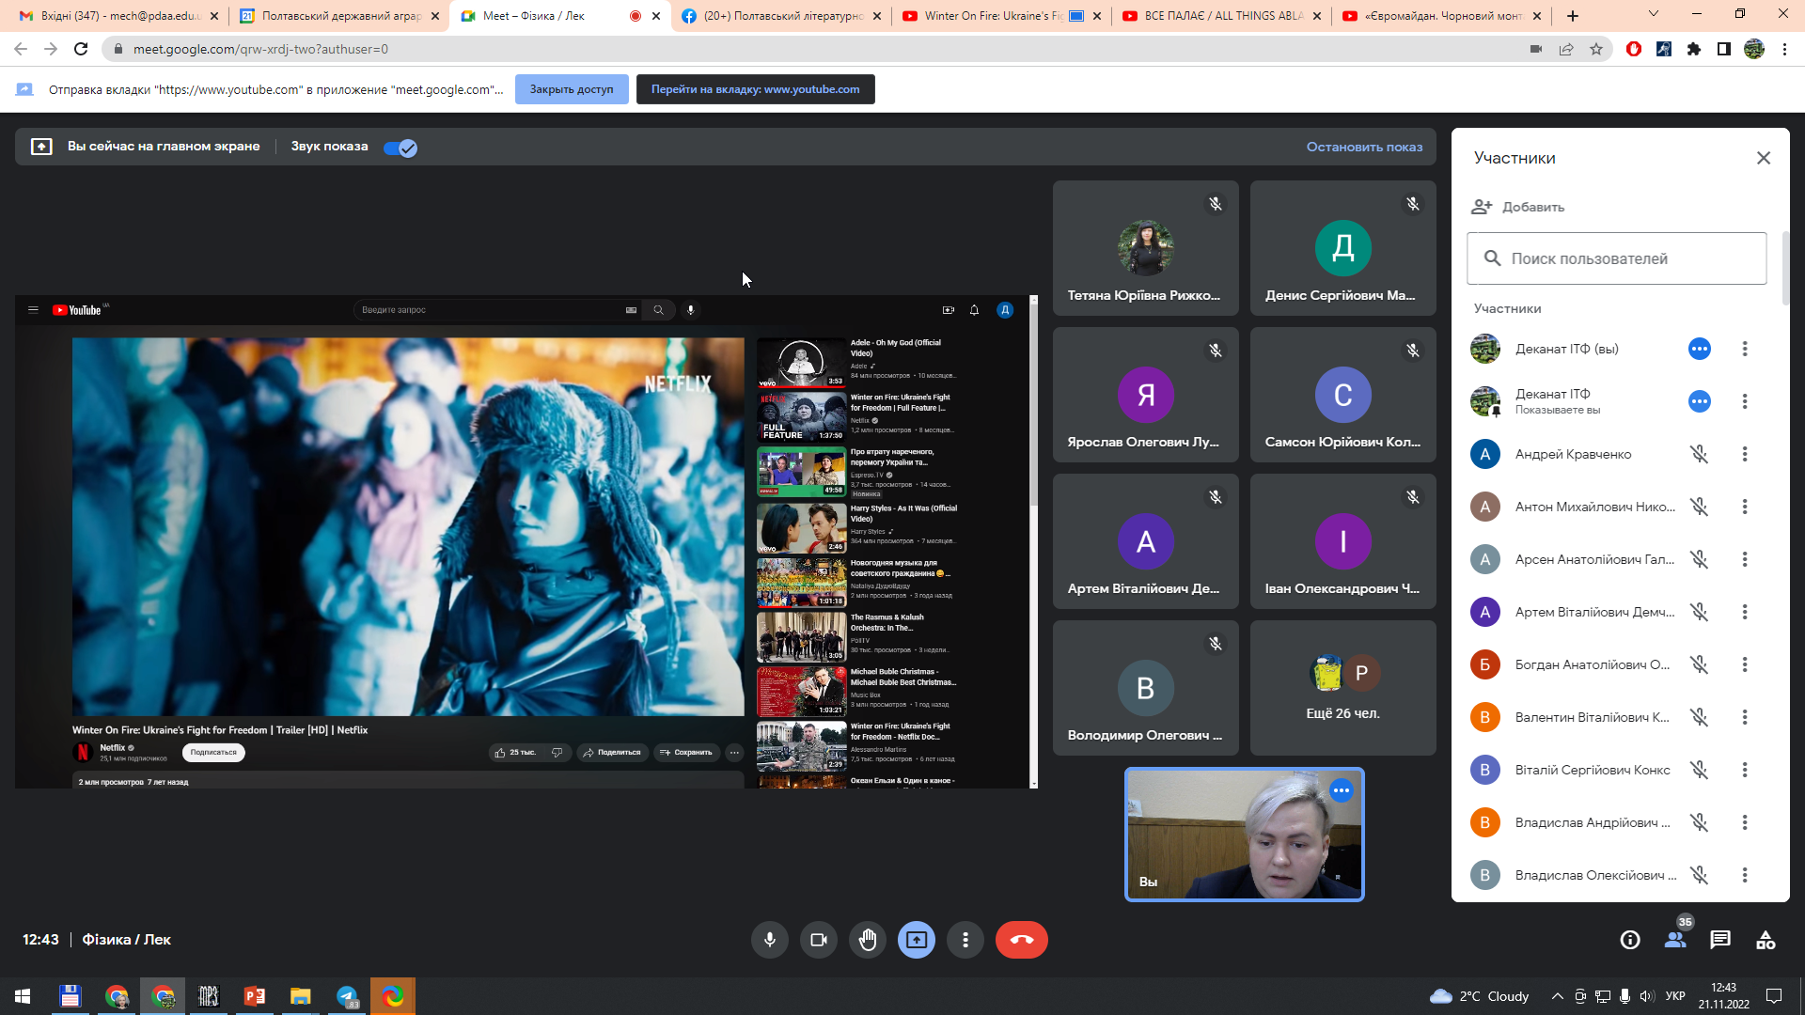Click Закрыть доступ button

572,89
